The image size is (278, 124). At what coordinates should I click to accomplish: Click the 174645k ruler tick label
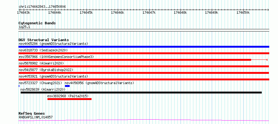click(86, 13)
